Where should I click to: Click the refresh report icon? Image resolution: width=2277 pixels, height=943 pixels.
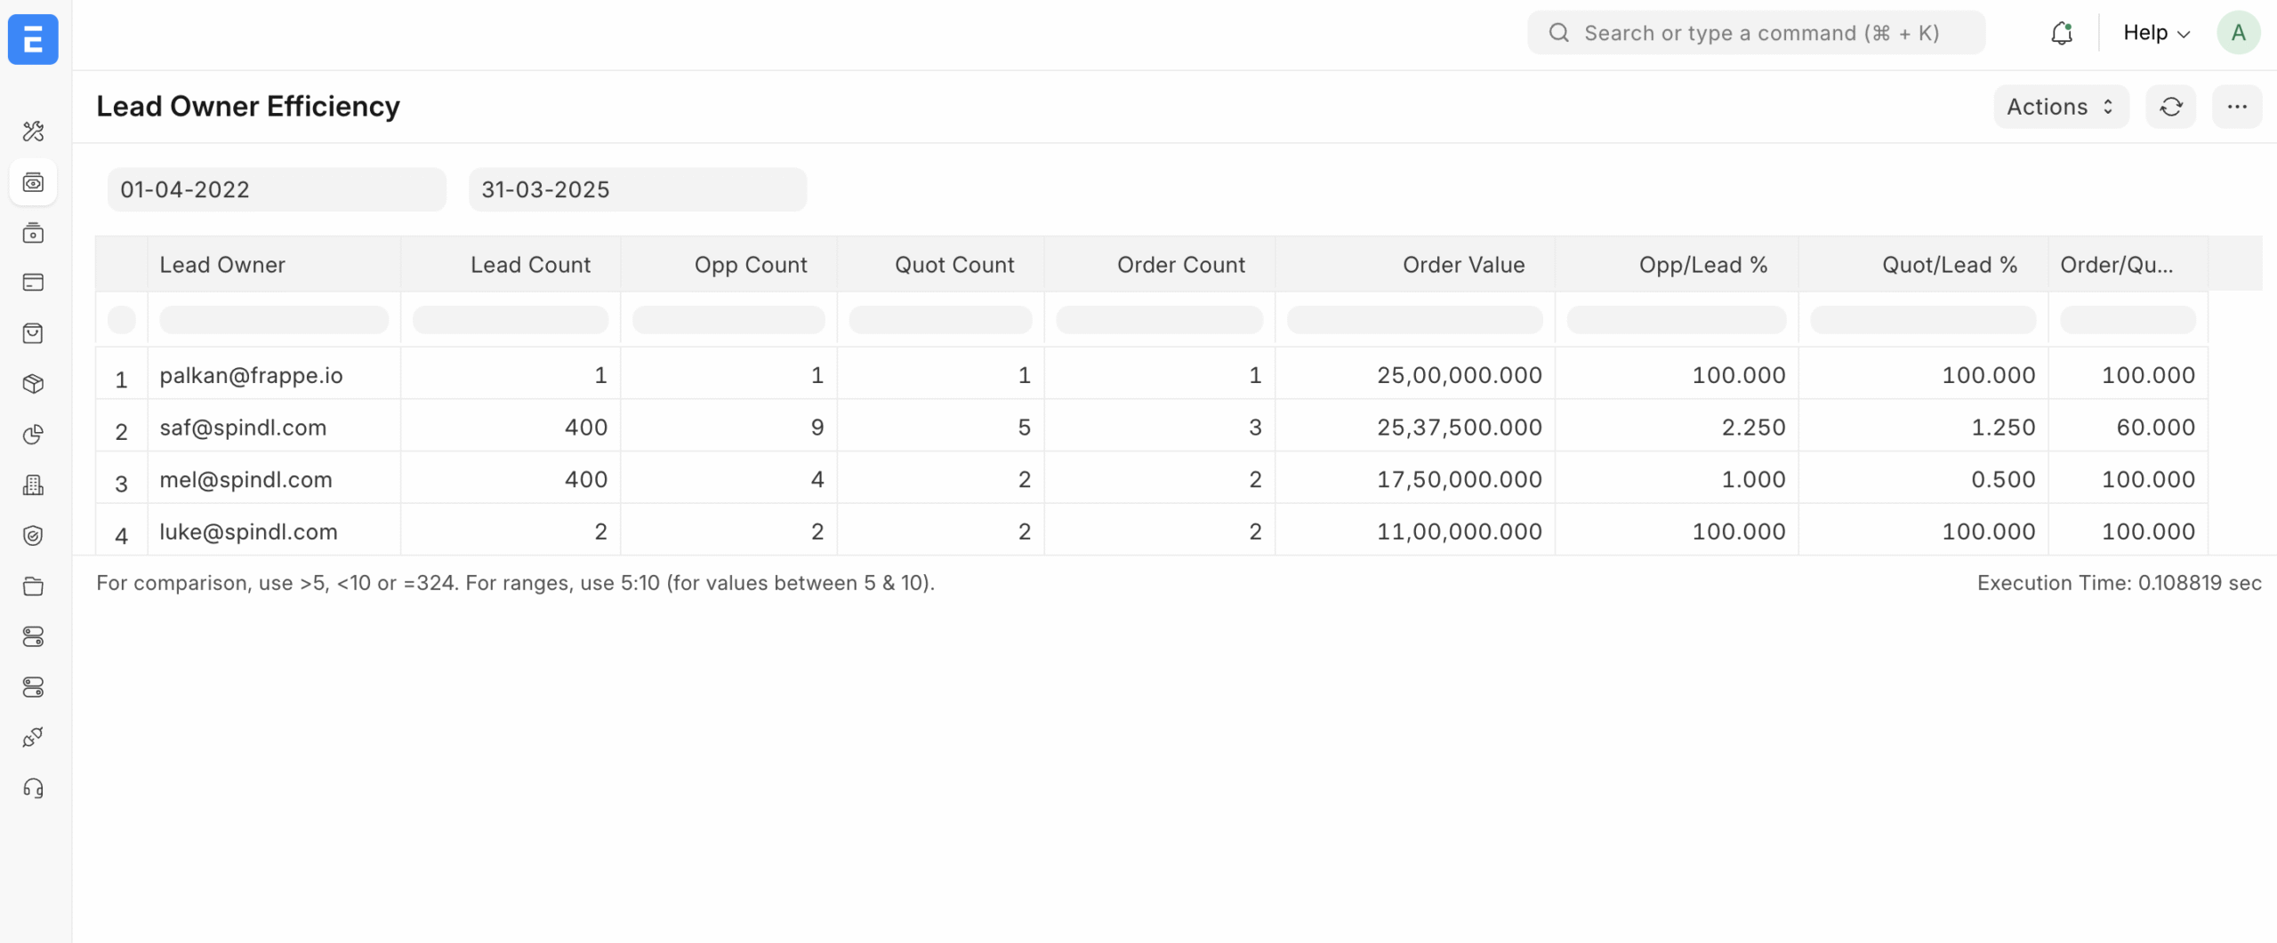[x=2171, y=106]
